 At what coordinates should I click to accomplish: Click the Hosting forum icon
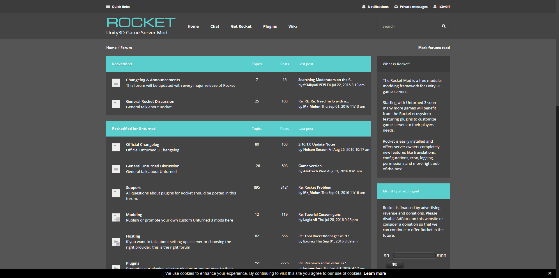point(116,242)
